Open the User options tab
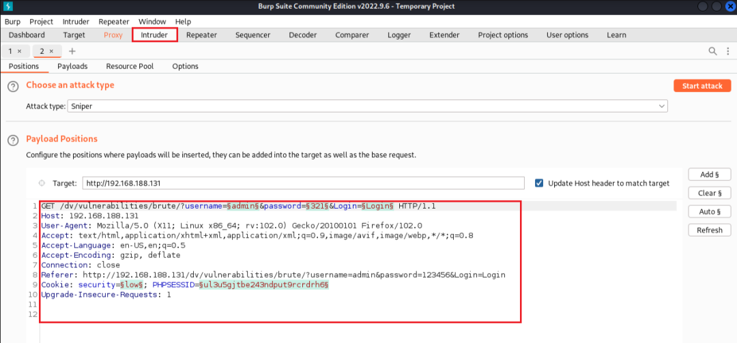The width and height of the screenshot is (737, 343). [567, 35]
